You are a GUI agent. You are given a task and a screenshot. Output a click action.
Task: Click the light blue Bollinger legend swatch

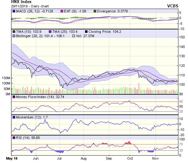(14, 36)
